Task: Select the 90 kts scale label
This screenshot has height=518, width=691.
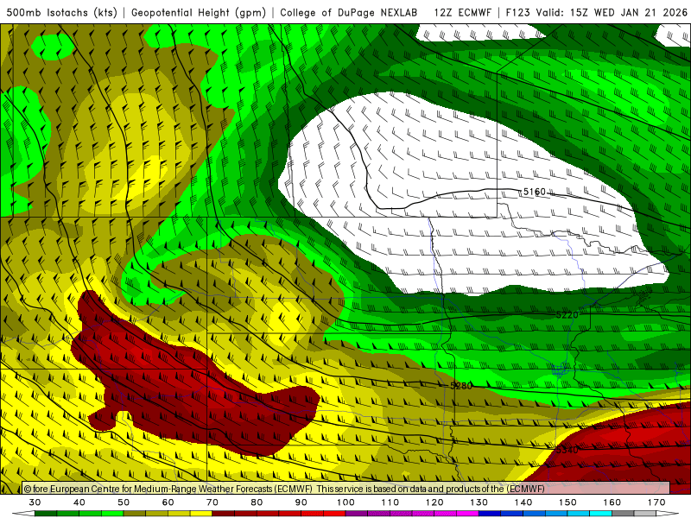Action: pyautogui.click(x=301, y=502)
